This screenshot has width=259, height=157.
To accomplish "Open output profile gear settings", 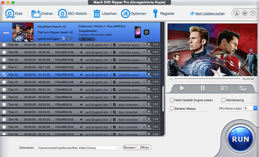I will (146, 32).
